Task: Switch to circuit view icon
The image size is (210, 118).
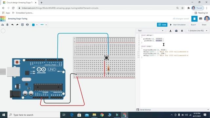Action: pos(194,19)
